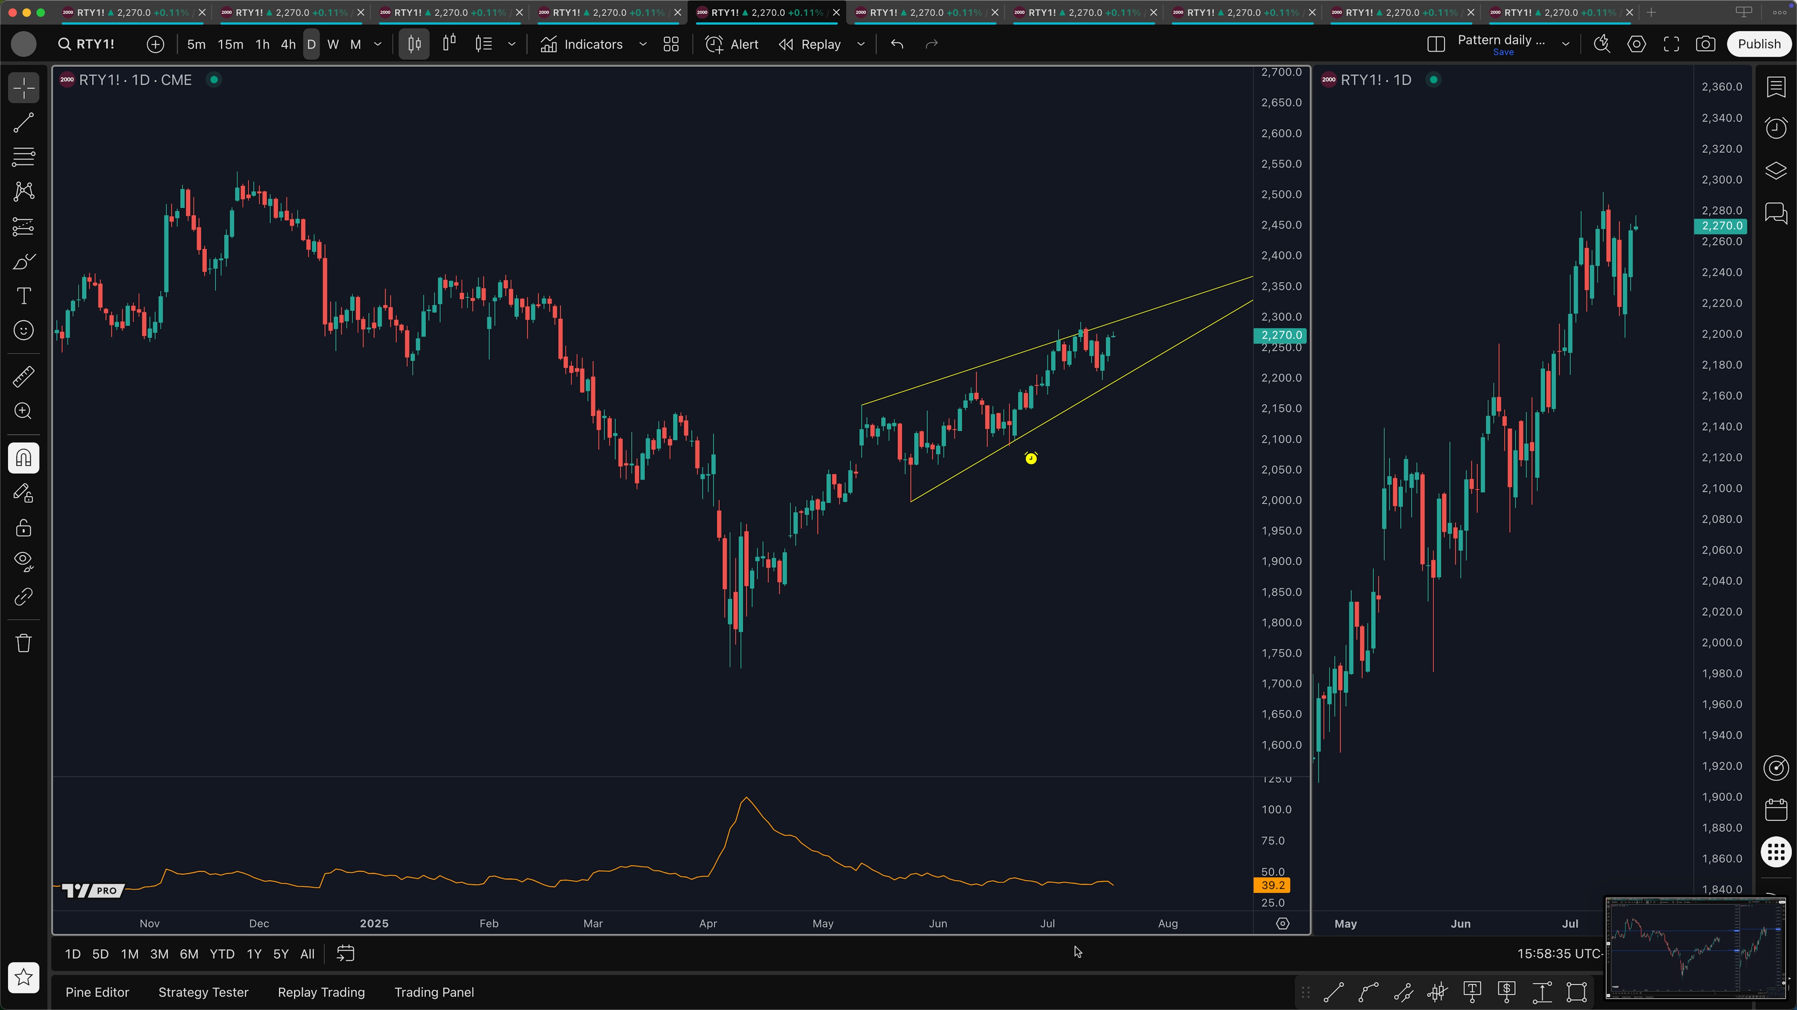This screenshot has width=1797, height=1010.
Task: Enter fullscreen mode
Action: [1672, 44]
